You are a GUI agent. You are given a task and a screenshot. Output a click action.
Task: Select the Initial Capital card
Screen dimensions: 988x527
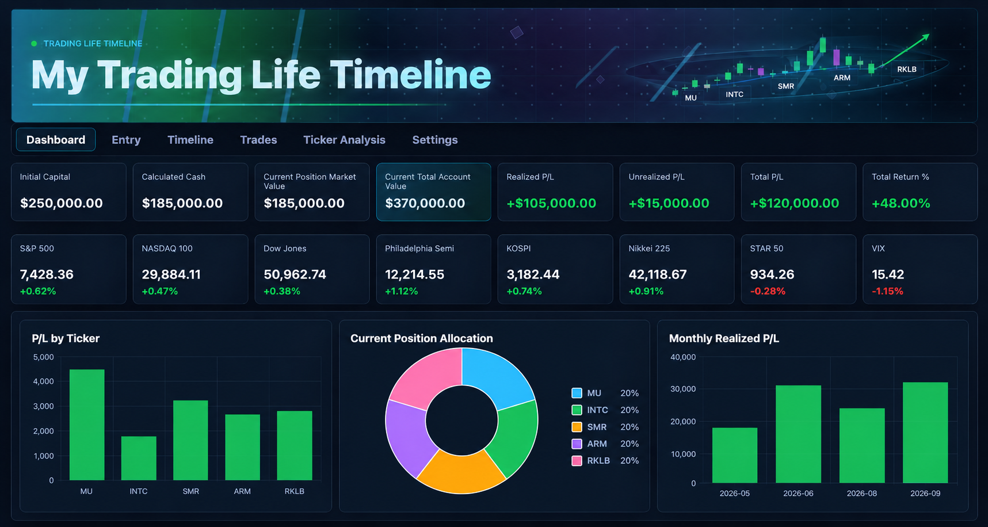coord(68,192)
